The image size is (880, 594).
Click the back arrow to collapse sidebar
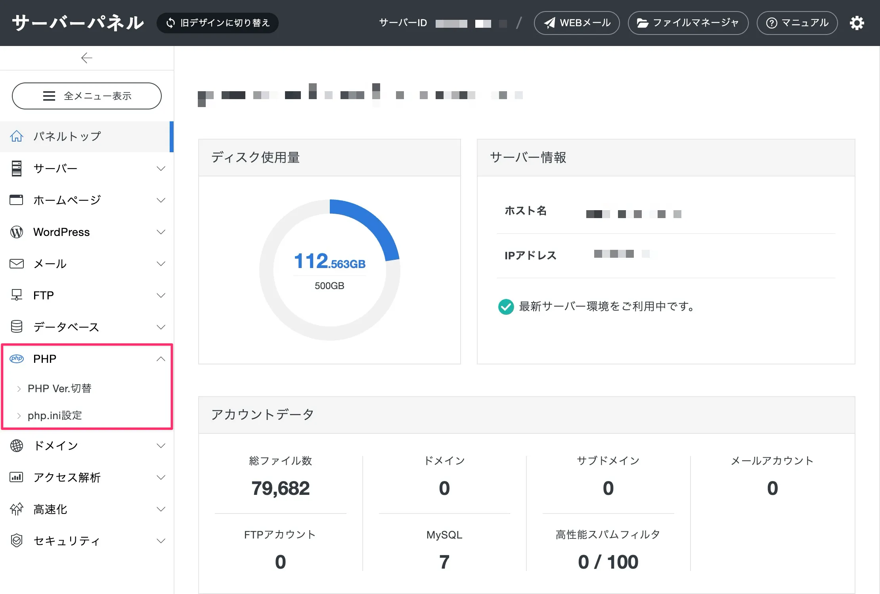(86, 58)
